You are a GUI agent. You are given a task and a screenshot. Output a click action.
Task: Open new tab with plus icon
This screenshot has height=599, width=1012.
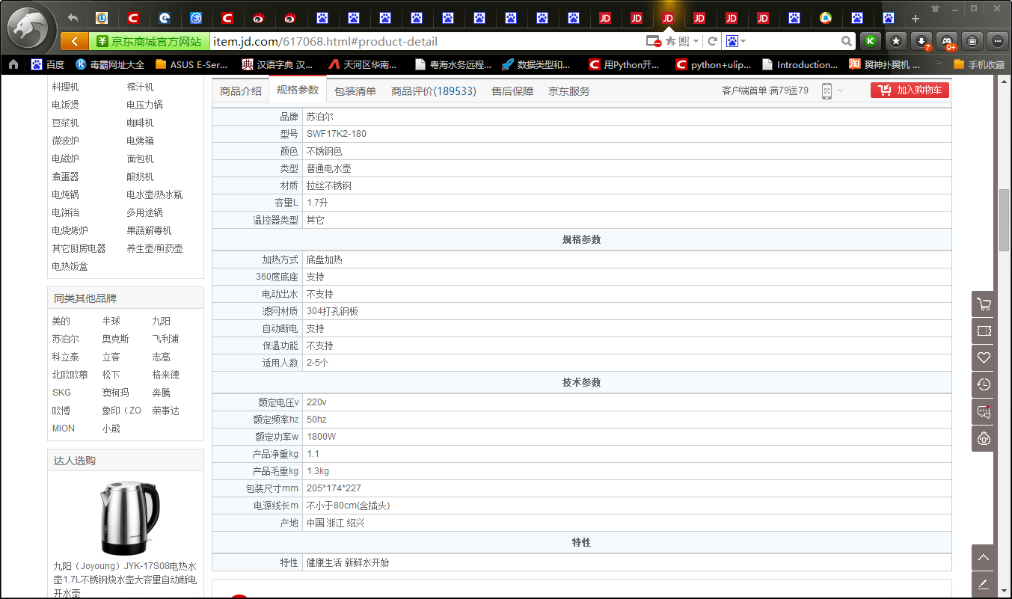pos(916,18)
